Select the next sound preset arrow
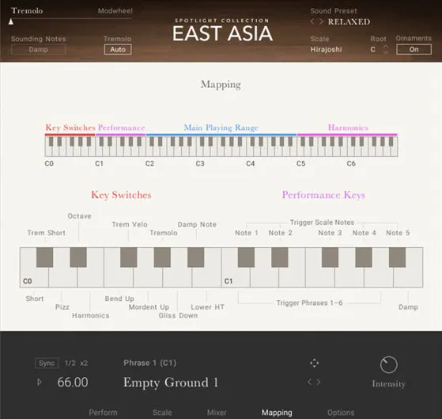The height and width of the screenshot is (419, 442). pos(321,21)
